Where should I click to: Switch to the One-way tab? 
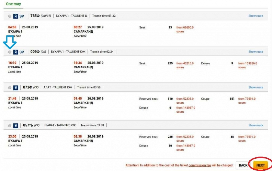click(x=13, y=4)
